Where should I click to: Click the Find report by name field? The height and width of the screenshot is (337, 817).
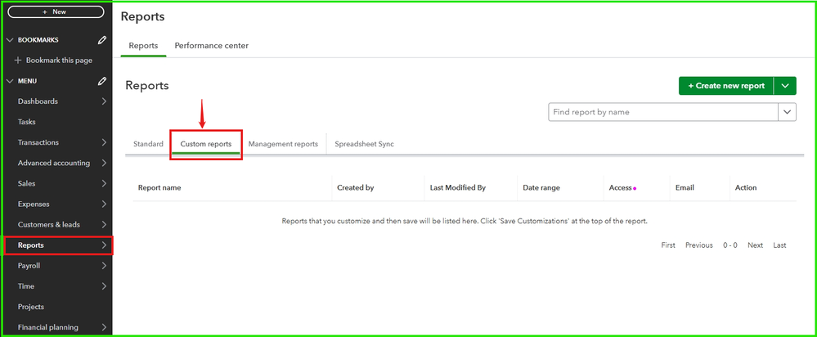click(x=662, y=112)
